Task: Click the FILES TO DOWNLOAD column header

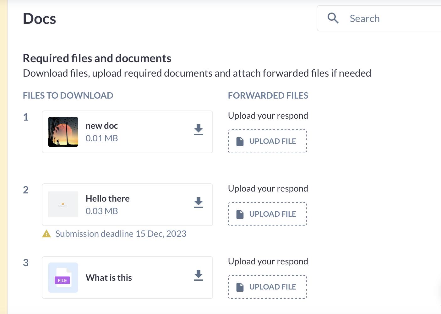Action: tap(68, 96)
